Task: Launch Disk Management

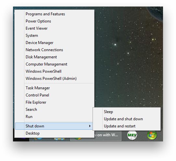Action: click(x=55, y=57)
